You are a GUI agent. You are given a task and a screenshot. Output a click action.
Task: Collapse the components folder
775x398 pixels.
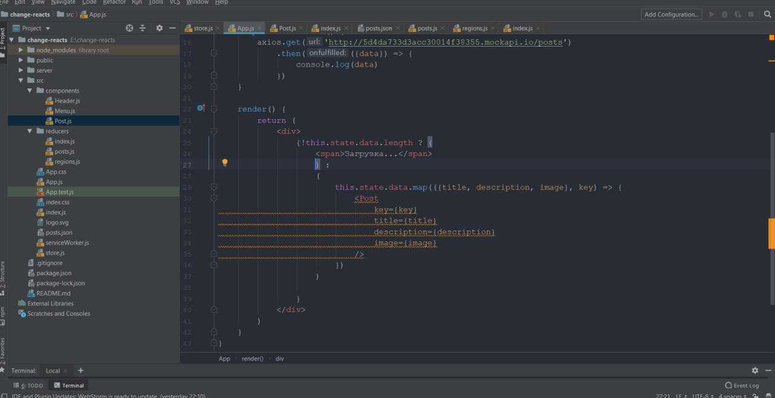click(30, 91)
